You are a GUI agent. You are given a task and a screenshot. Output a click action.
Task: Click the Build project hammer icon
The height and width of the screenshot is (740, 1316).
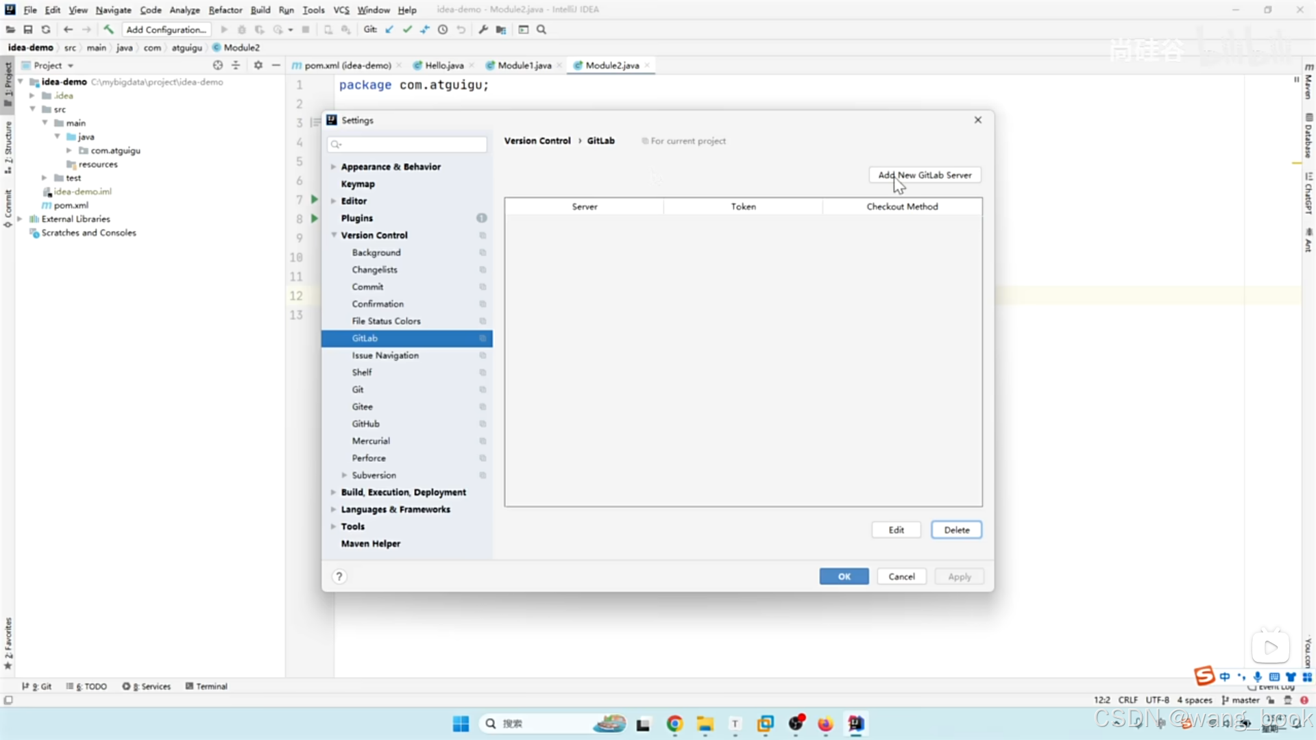point(108,29)
